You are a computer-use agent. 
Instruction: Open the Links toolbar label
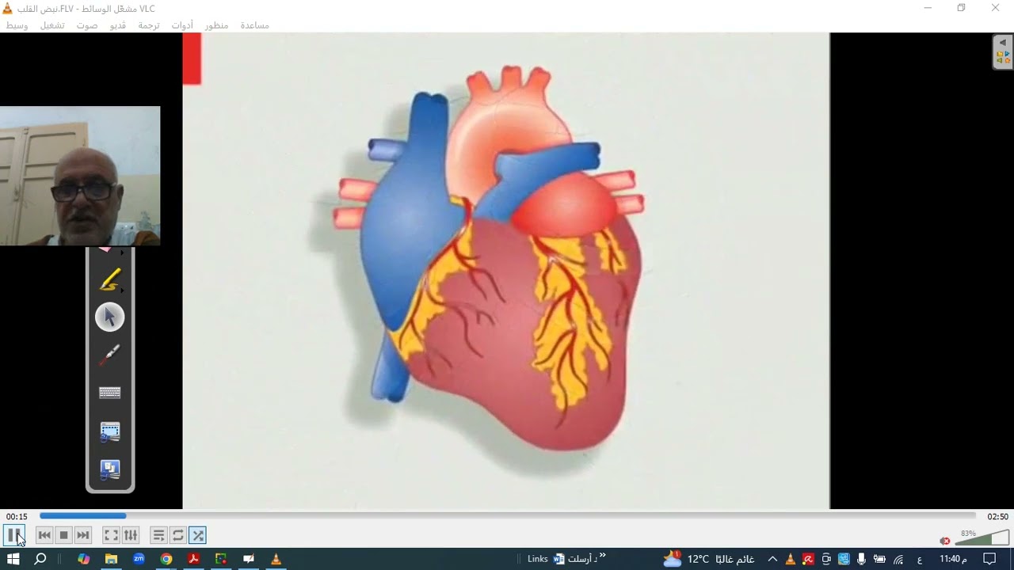(538, 559)
